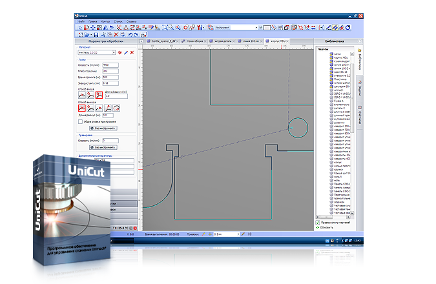
Task: Select fifth lead-out loop method button
Action: pos(116,108)
